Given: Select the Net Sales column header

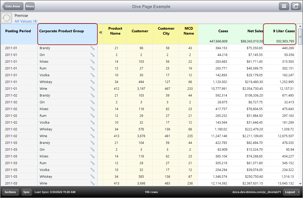Looking at the screenshot, I should click(x=255, y=31).
